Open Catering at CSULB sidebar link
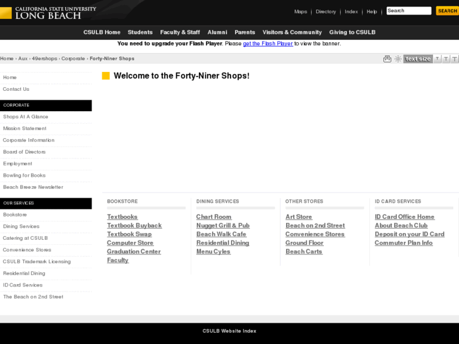The width and height of the screenshot is (459, 344). click(25, 238)
